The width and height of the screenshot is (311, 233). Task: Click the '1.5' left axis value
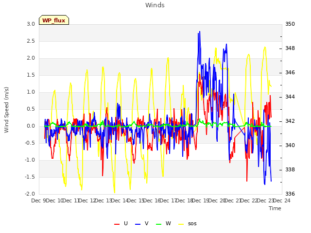click(31, 75)
